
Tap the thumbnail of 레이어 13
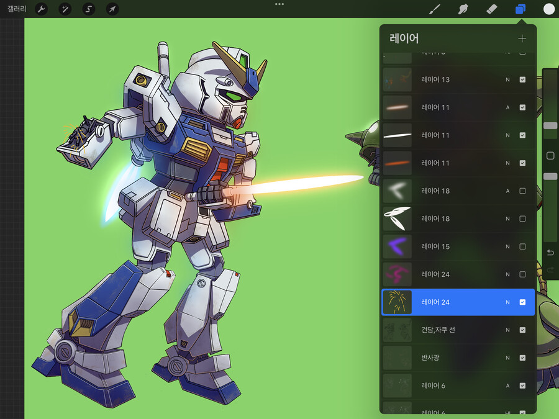(397, 79)
